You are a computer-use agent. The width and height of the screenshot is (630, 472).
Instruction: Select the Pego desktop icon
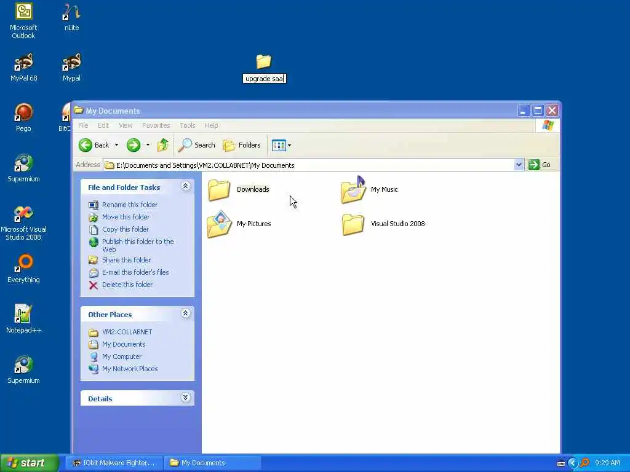tap(23, 117)
